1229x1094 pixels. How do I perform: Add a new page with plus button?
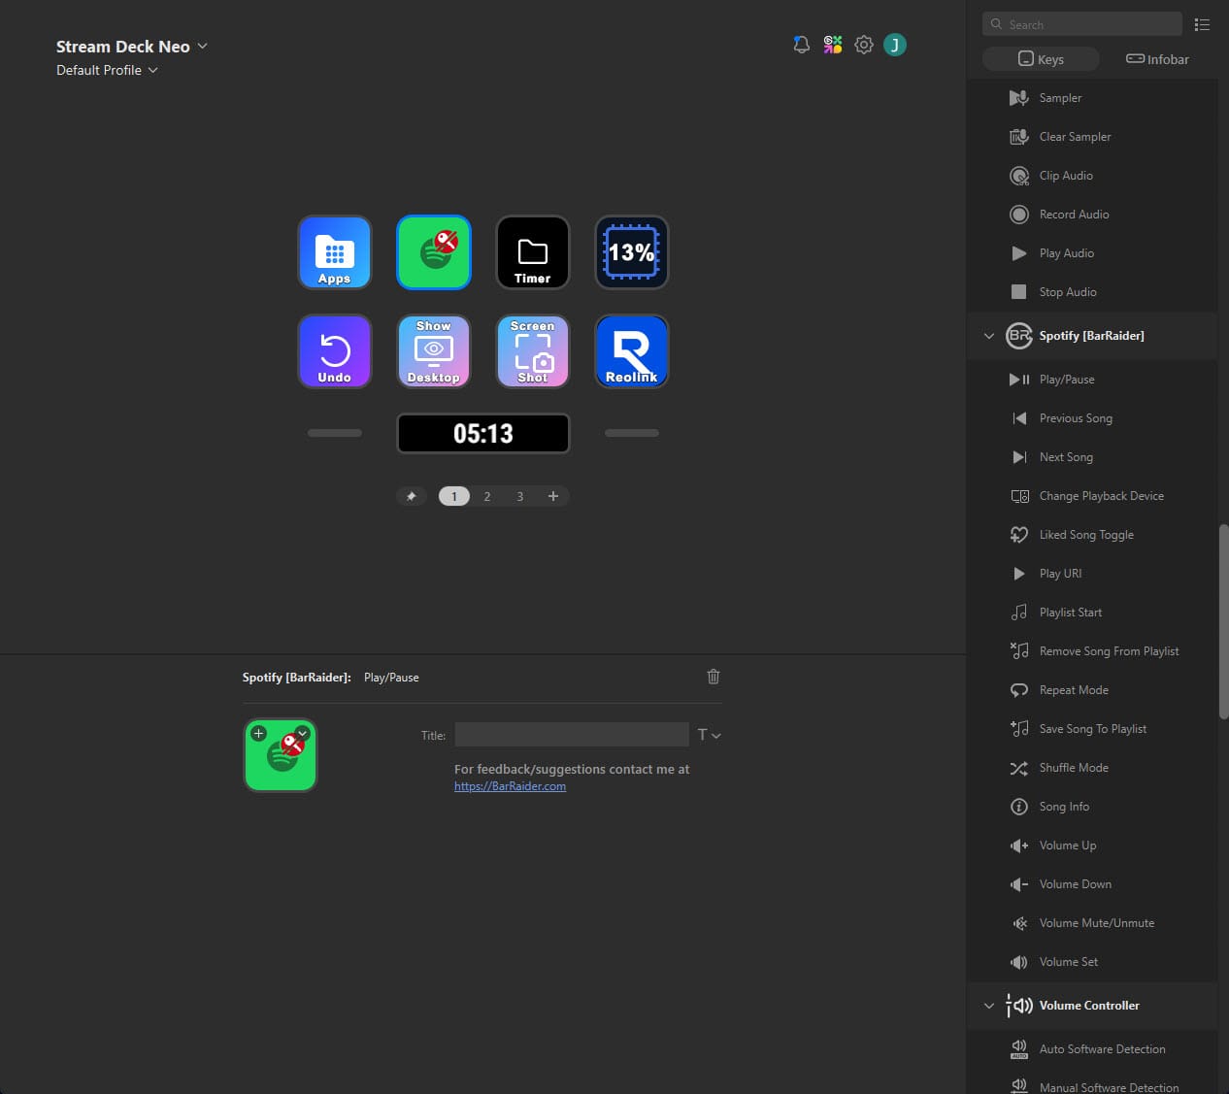553,496
